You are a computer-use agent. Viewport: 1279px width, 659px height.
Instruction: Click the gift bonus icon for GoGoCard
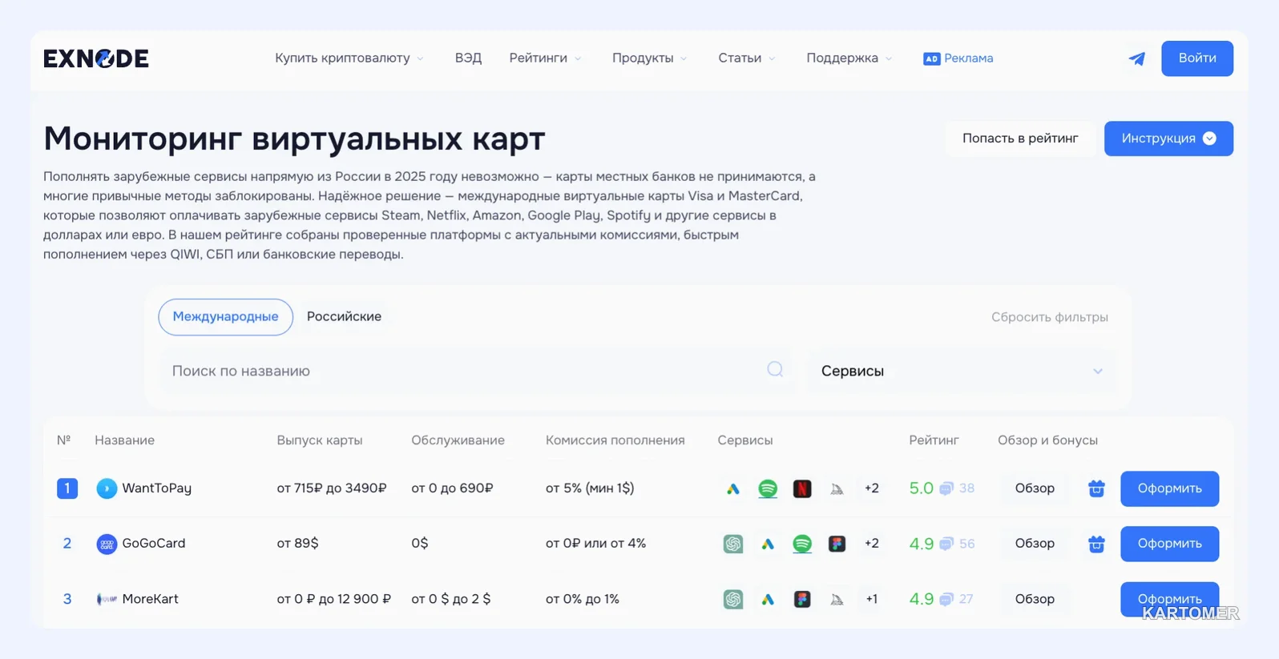coord(1096,544)
